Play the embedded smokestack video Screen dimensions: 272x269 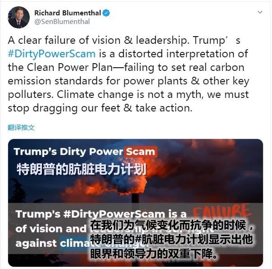(x=136, y=203)
